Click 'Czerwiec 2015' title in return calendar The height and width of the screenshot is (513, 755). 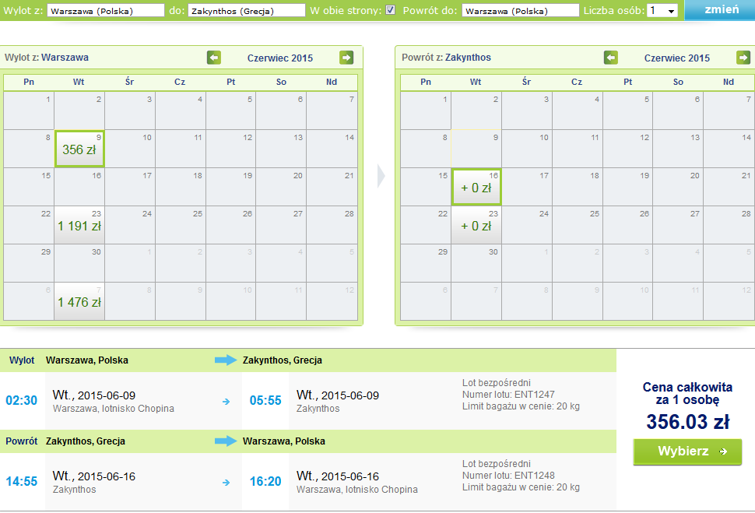[x=677, y=58]
